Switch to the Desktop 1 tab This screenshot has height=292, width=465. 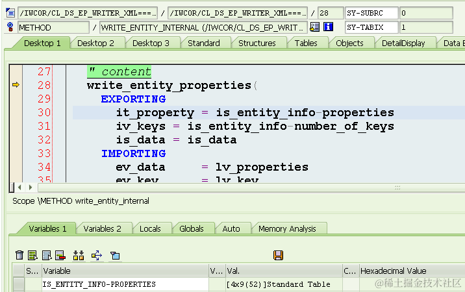pyautogui.click(x=42, y=43)
